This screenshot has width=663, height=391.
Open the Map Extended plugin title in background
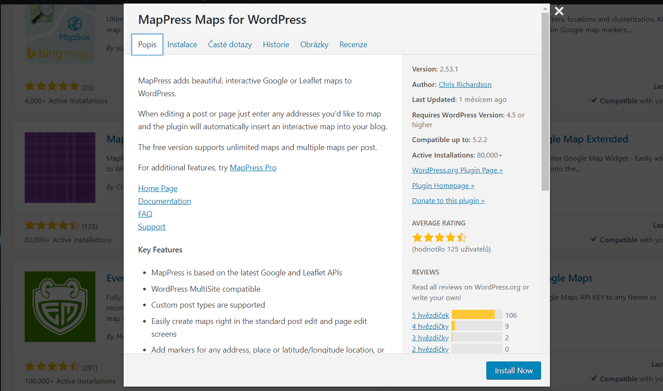point(589,139)
